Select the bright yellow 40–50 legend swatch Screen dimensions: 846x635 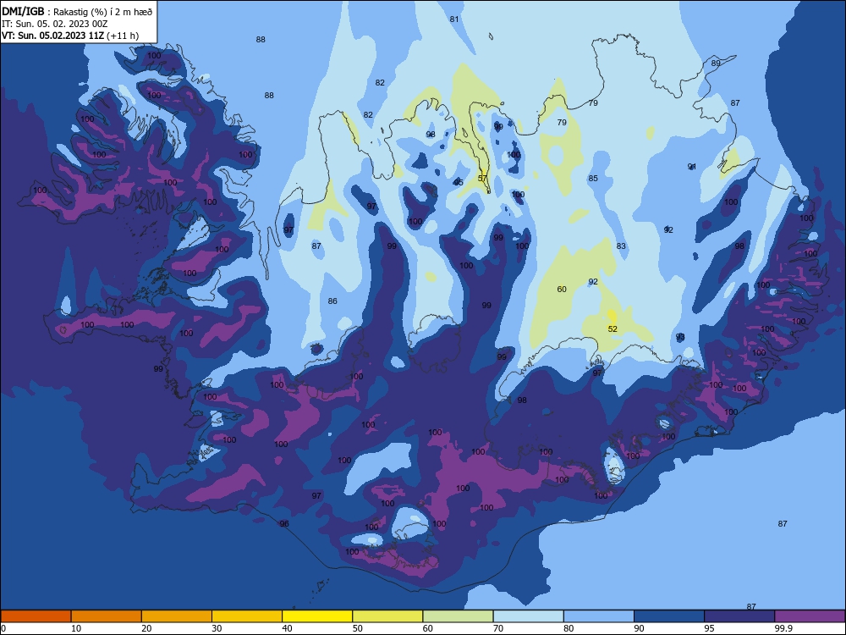[317, 616]
